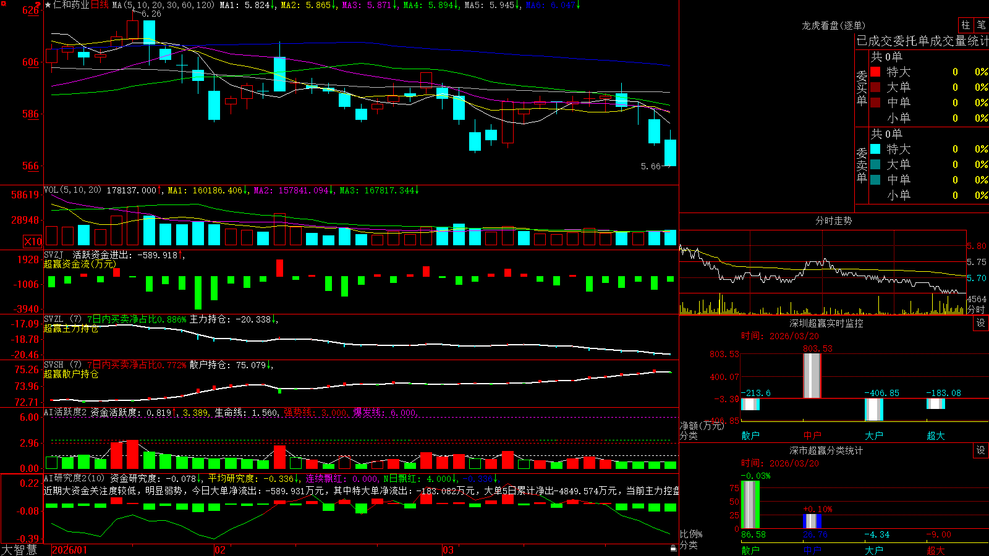Click the 分时走势 panel title
Viewport: 989px width, 556px height.
click(833, 221)
